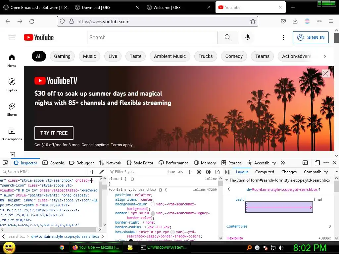Image resolution: width=339 pixels, height=254 pixels.
Task: Show more filter chips with right arrow
Action: click(324, 56)
